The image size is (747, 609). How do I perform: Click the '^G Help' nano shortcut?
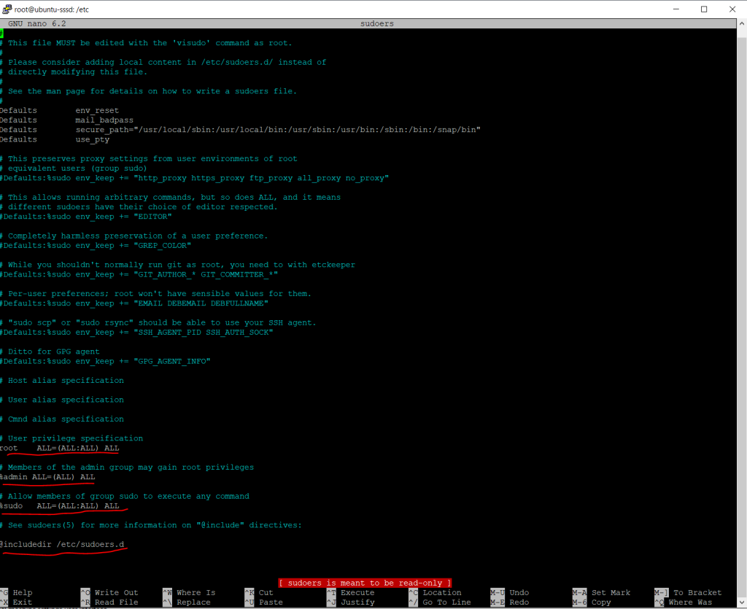pyautogui.click(x=17, y=593)
